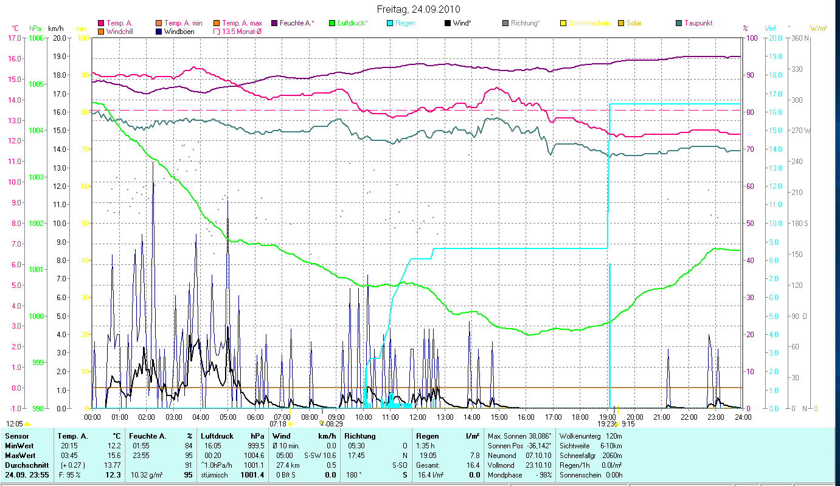840x486 pixels.
Task: Click the yellow Sonnenschein legend swatch
Action: point(563,23)
